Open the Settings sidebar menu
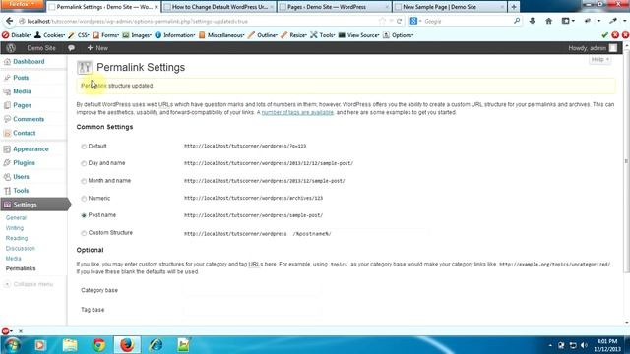630x354 pixels. [33, 205]
